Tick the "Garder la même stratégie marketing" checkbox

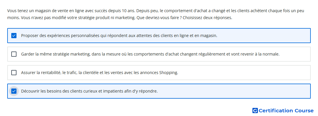pyautogui.click(x=14, y=54)
